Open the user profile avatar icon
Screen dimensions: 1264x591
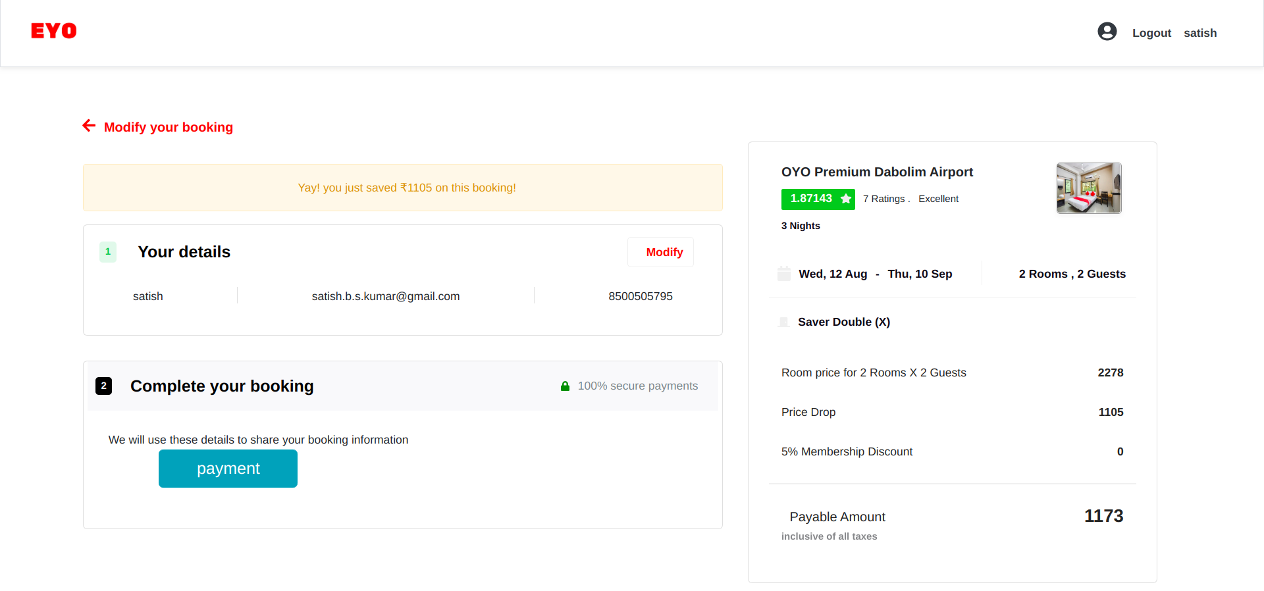(x=1107, y=31)
